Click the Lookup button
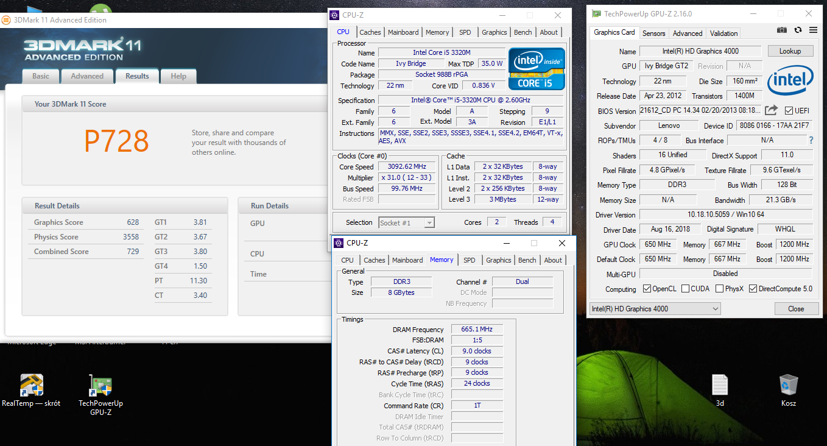This screenshot has height=446, width=827. 790,51
